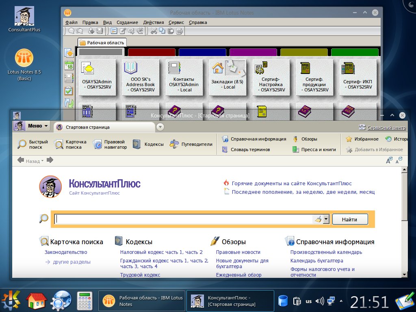Image resolution: width=416 pixels, height=312 pixels.
Task: Select the dark red workspace tab
Action: click(152, 52)
